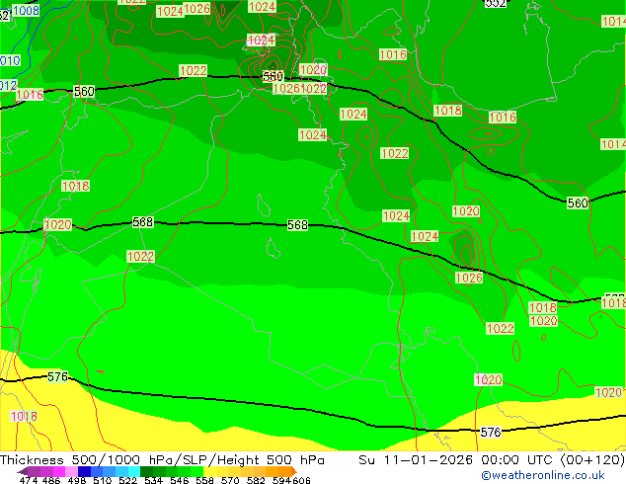The height and width of the screenshot is (484, 626).
Task: Select the legend value 534
Action: pos(153,480)
